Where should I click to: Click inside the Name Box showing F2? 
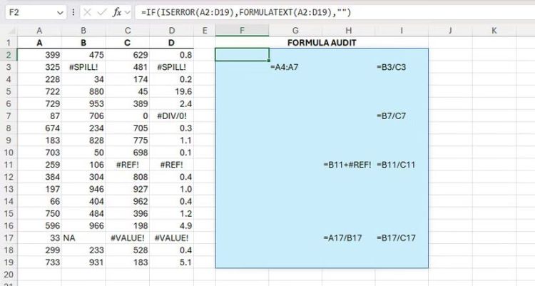[29, 12]
